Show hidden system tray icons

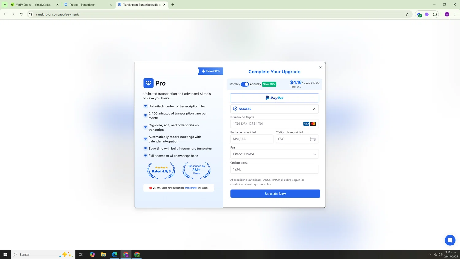[x=430, y=254]
